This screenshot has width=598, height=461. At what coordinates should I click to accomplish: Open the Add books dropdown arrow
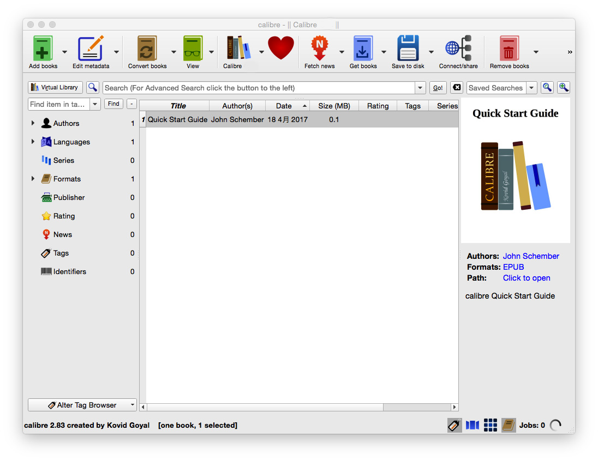64,52
